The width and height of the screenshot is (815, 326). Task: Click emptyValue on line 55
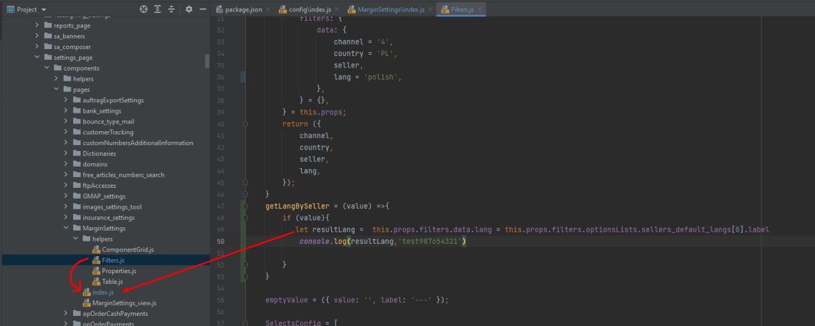[x=287, y=300]
